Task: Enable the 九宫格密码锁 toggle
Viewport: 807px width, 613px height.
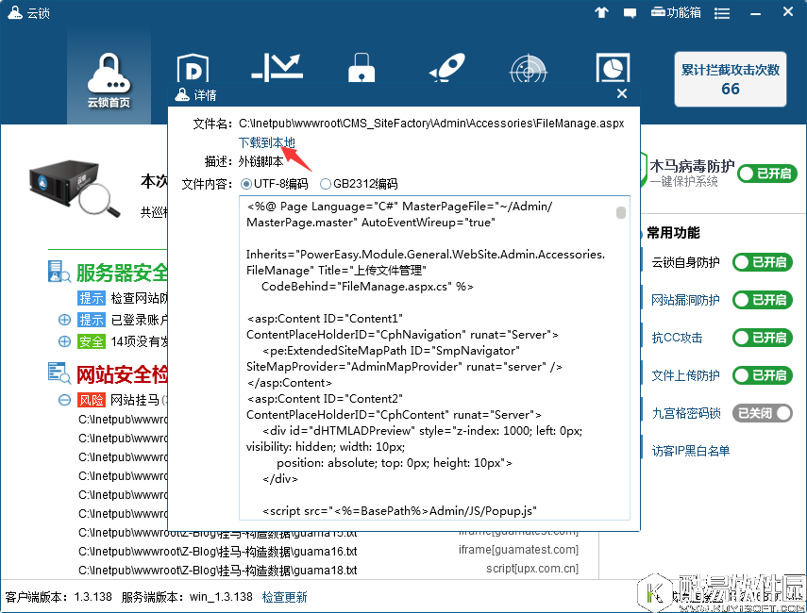Action: click(762, 412)
